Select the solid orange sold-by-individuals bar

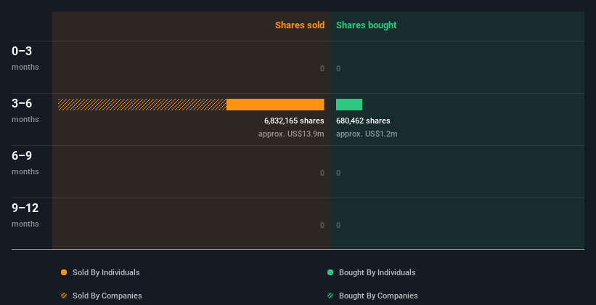click(x=275, y=105)
